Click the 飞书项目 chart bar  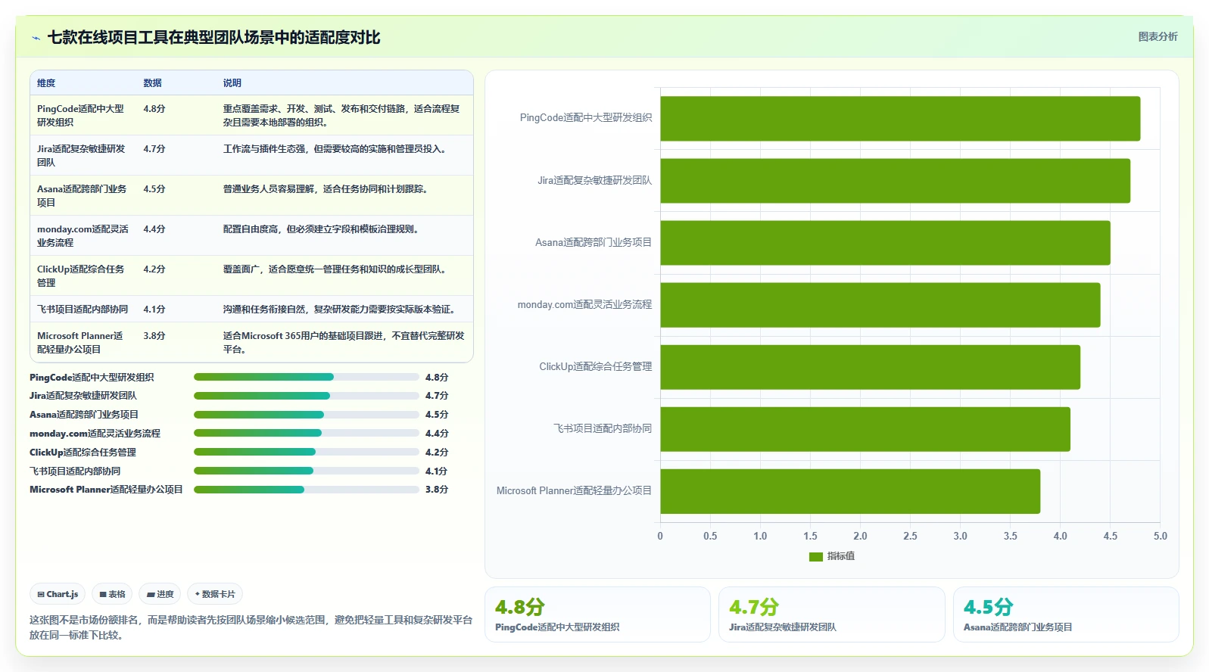pyautogui.click(x=865, y=429)
